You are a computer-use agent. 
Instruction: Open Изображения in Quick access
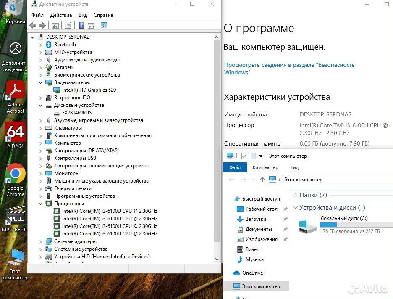(262, 239)
